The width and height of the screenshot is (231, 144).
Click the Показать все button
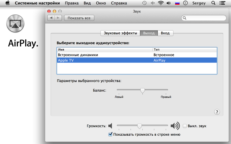coord(79,18)
